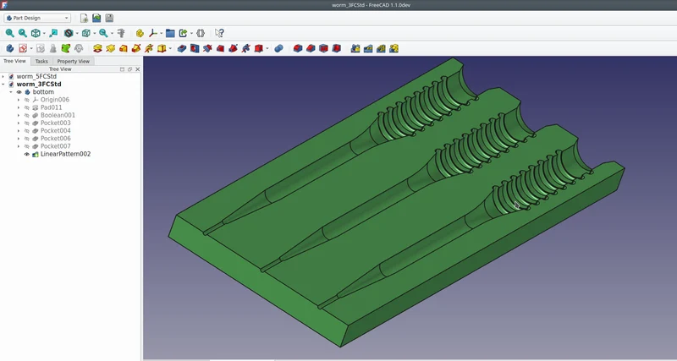Click the Fit All view icon
The width and height of the screenshot is (677, 361).
pos(9,33)
